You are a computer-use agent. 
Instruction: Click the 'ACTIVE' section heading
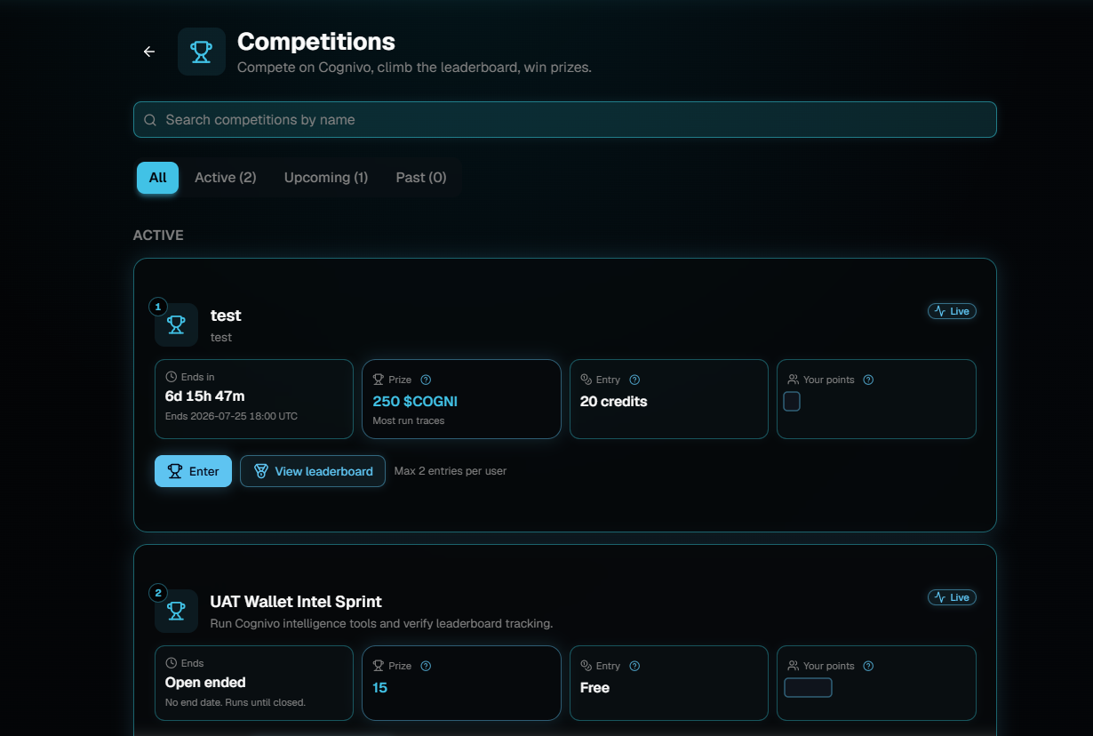tap(158, 236)
